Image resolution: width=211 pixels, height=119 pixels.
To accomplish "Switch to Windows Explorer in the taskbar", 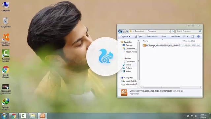I will 33,116.
